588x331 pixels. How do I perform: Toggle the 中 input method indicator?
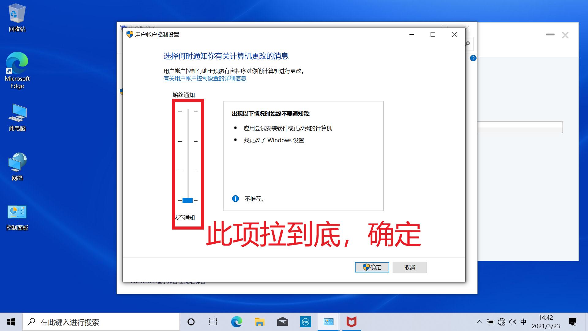524,322
